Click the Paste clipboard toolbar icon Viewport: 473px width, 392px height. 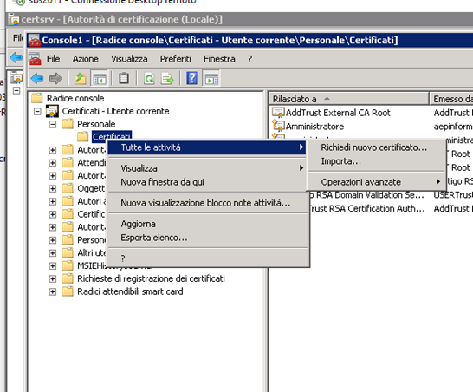(124, 79)
